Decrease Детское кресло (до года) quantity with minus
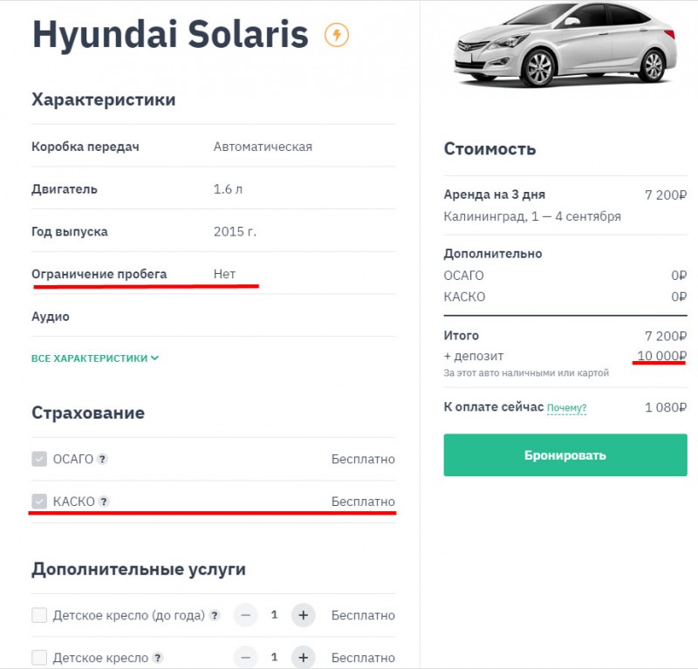This screenshot has width=698, height=669. pyautogui.click(x=246, y=615)
